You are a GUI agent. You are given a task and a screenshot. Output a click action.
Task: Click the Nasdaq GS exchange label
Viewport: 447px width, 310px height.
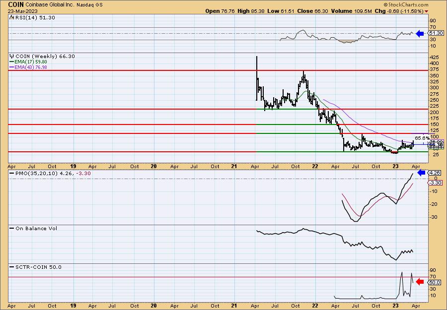pyautogui.click(x=89, y=5)
